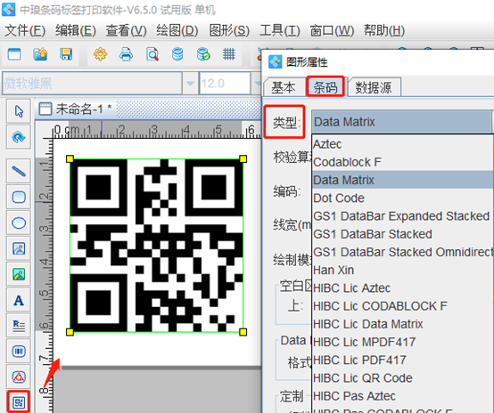Select the rounded rectangle tool

(x=19, y=198)
